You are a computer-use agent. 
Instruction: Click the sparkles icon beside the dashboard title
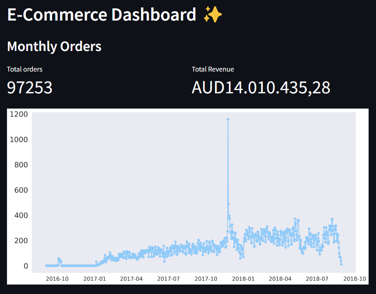(x=213, y=15)
